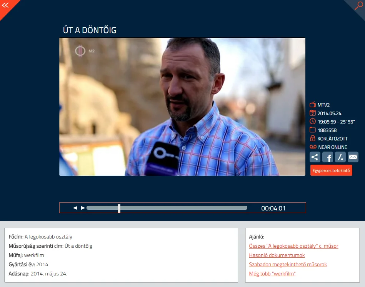
Task: Click the back double-chevron icon
Action: pos(5,5)
